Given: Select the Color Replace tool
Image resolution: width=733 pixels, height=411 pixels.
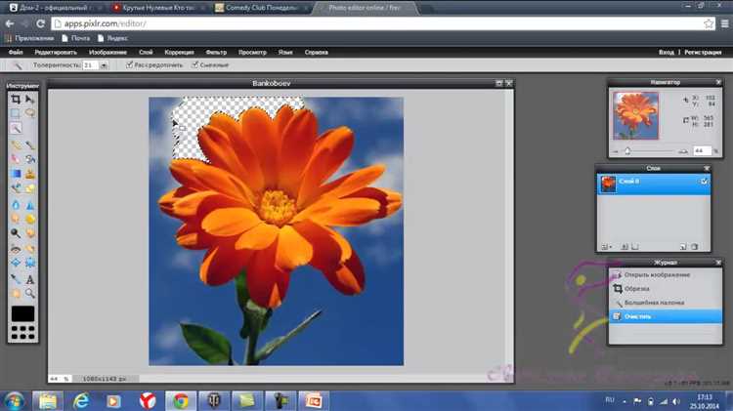Looking at the screenshot, I should [x=16, y=188].
